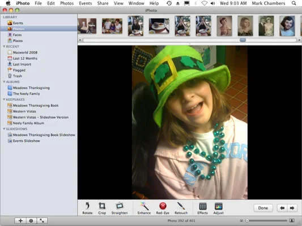Collapse the Recent section triangle
This screenshot has width=302, height=226.
coord(4,46)
